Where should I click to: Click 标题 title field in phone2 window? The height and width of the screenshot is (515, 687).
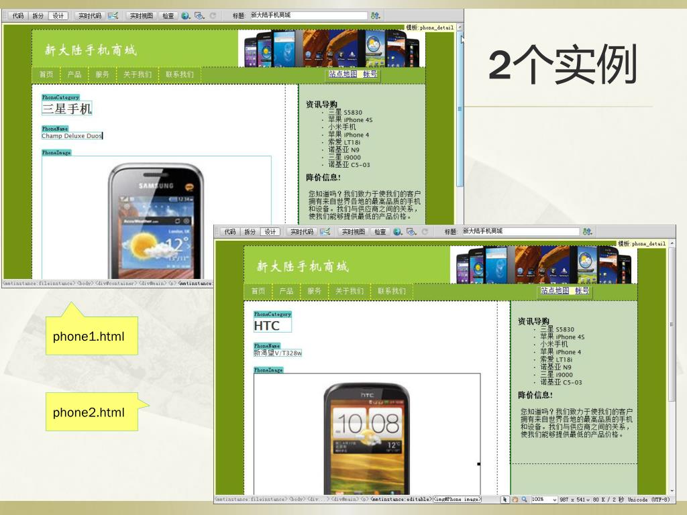(x=521, y=231)
